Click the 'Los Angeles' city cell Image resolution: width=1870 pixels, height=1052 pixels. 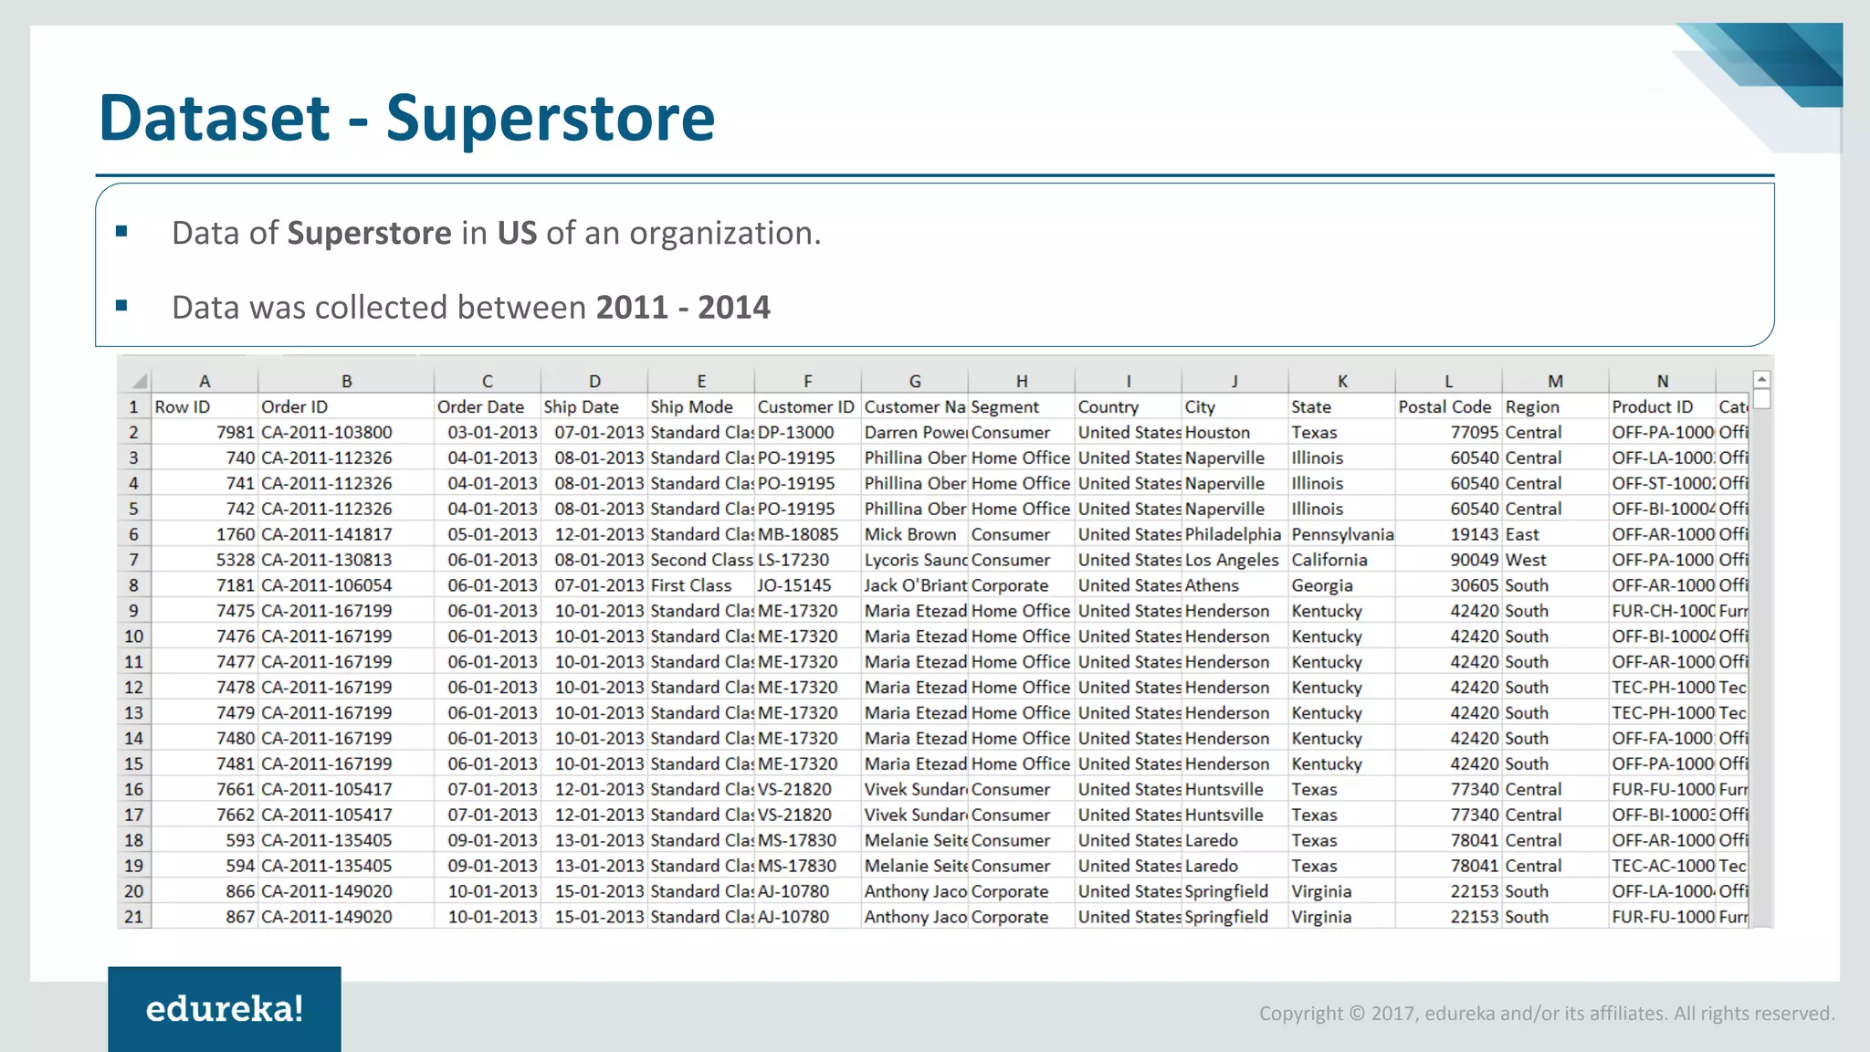(x=1235, y=560)
